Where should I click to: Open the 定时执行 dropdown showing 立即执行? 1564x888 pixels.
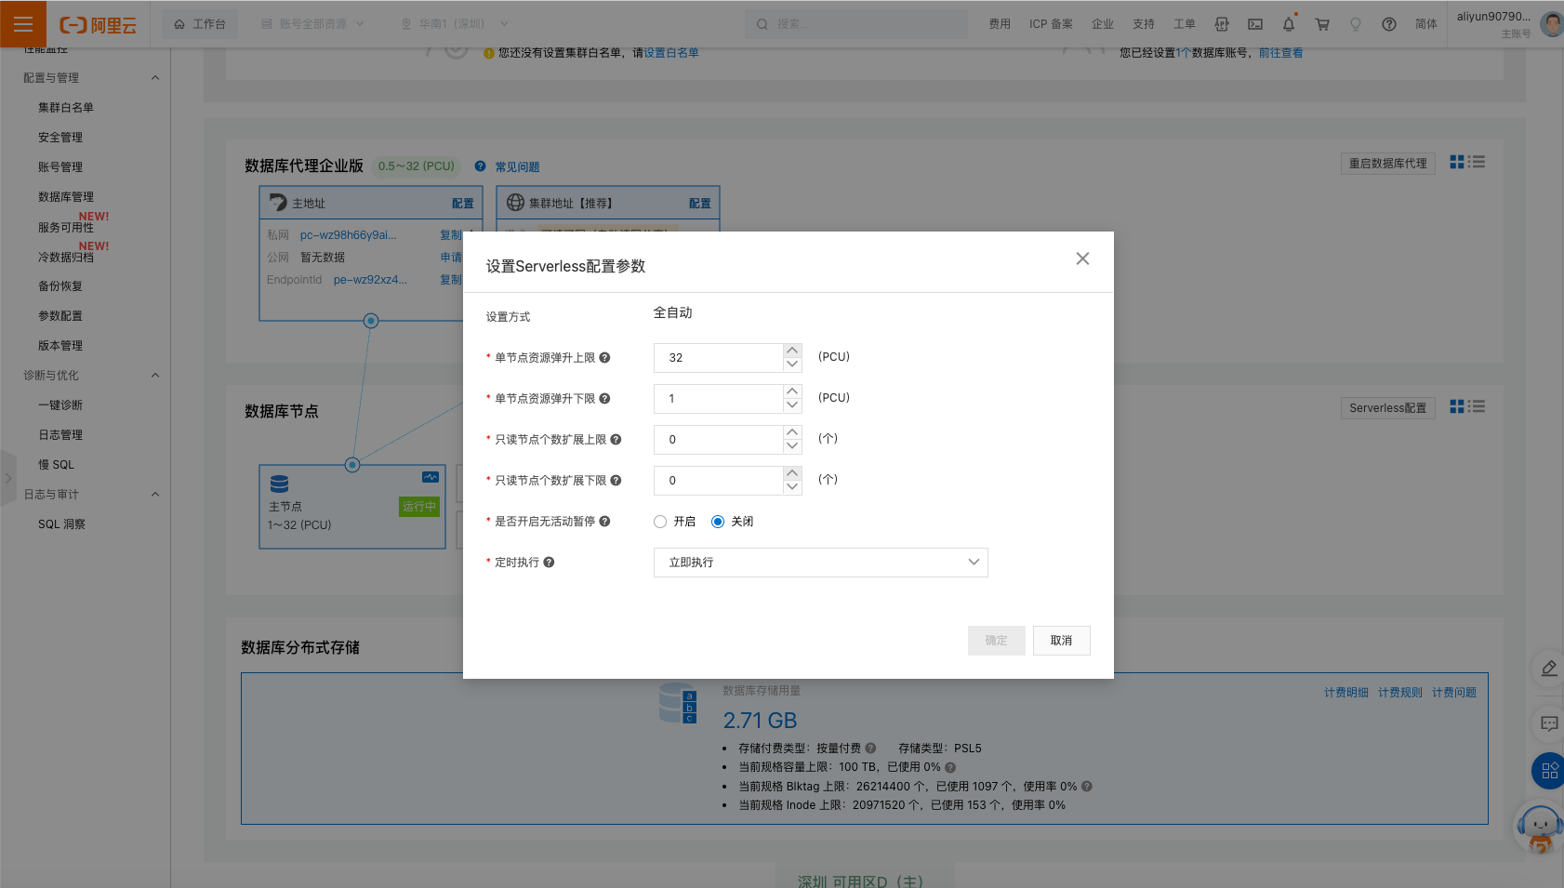820,562
